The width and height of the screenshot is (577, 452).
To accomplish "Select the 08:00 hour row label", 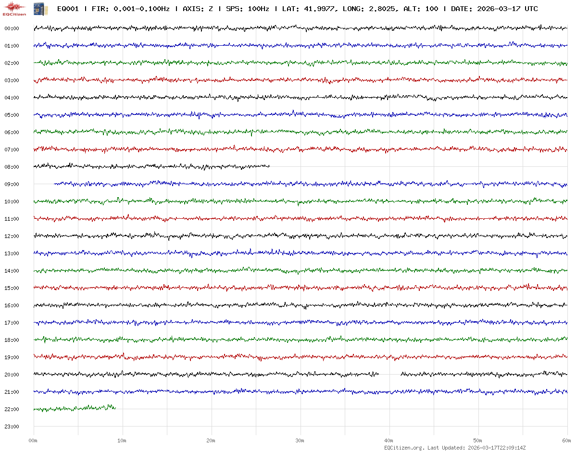I will coord(12,167).
